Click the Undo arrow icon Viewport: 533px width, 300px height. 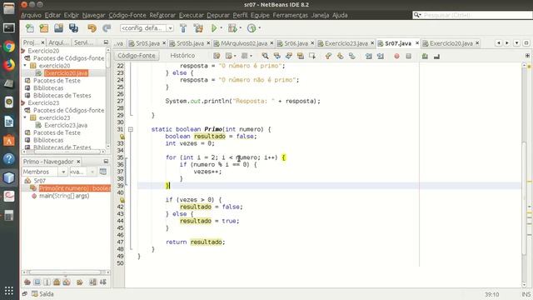coord(92,28)
